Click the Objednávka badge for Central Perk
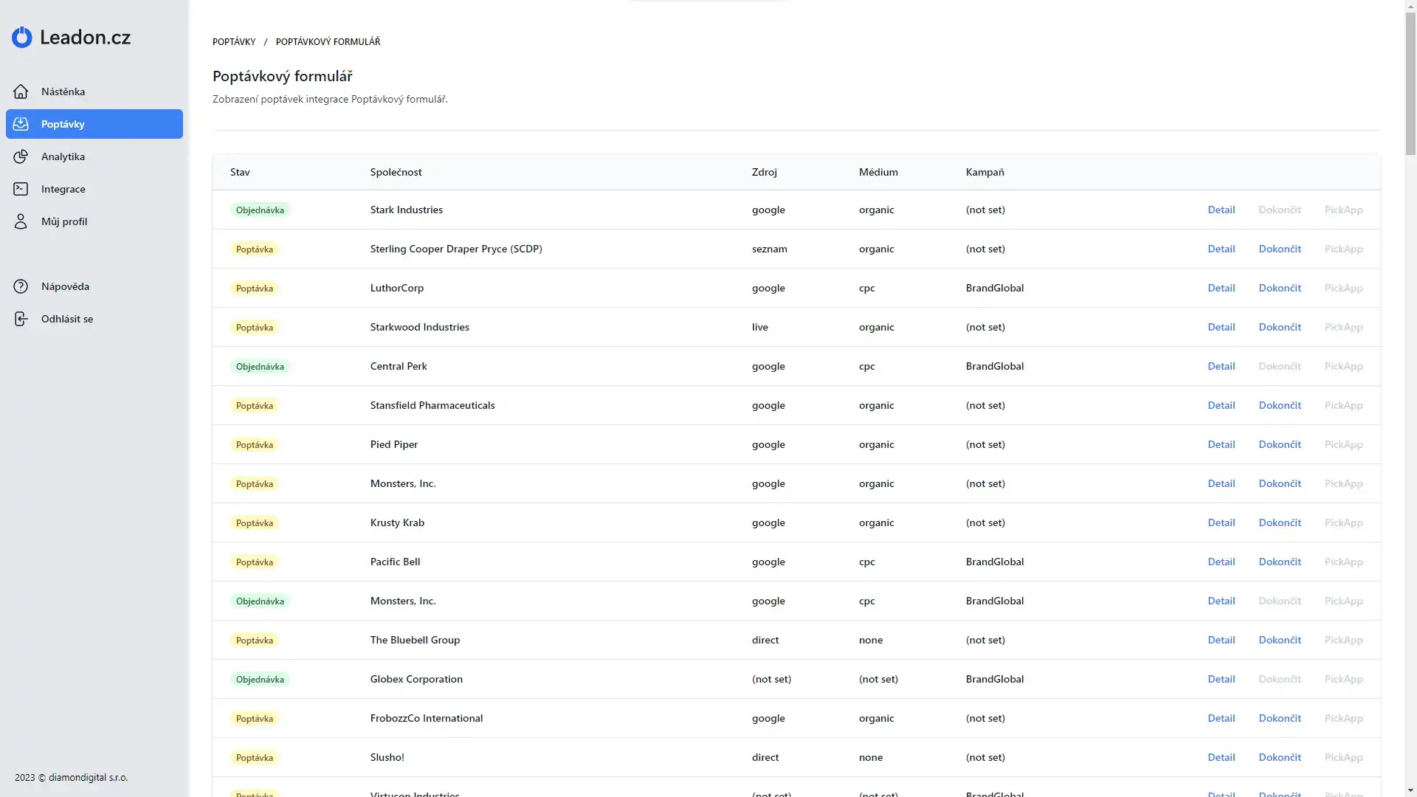Image resolution: width=1417 pixels, height=797 pixels. [260, 367]
